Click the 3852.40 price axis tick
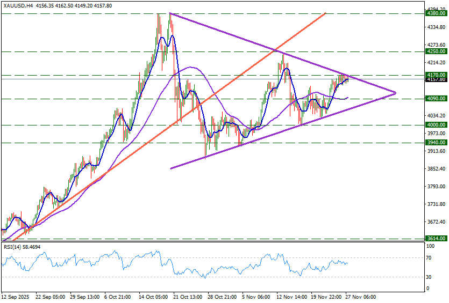The width and height of the screenshot is (449, 303). (436, 169)
